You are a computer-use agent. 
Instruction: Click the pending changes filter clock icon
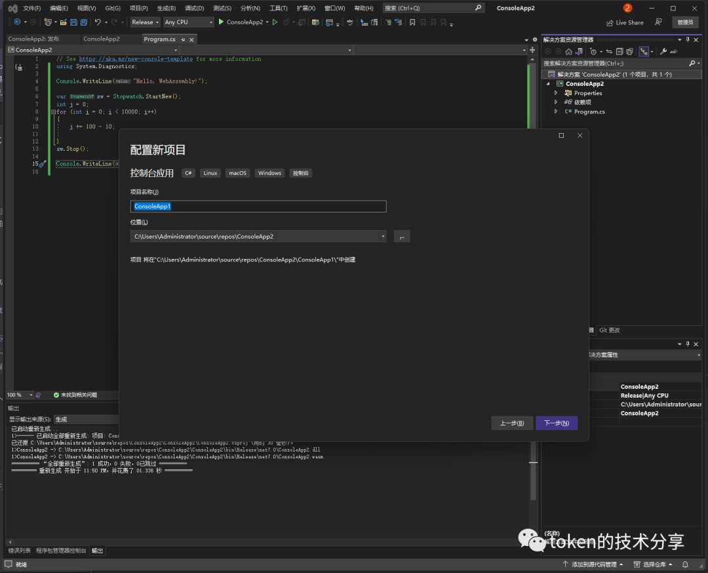pos(593,52)
